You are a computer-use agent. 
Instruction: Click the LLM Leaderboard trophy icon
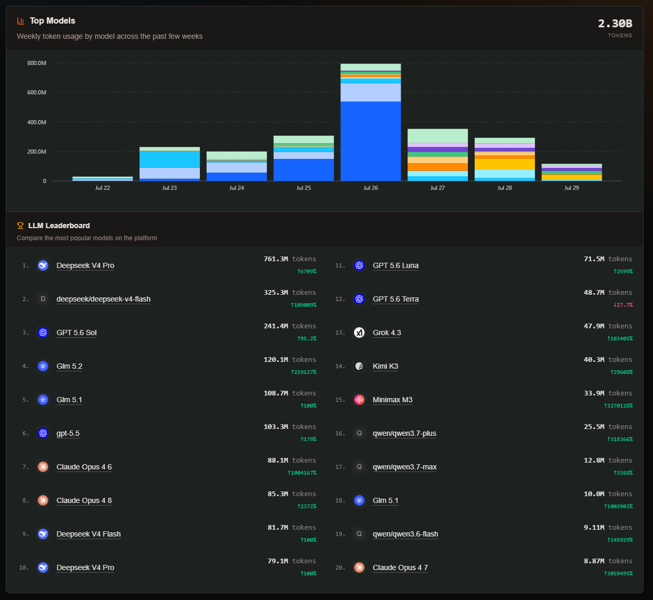[20, 226]
